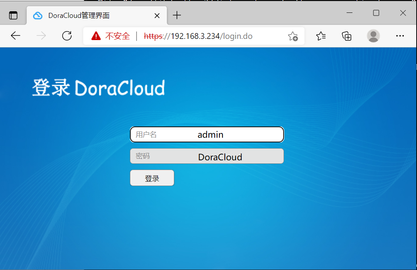The width and height of the screenshot is (417, 270).
Task: Go back to the previous page
Action: [16, 36]
